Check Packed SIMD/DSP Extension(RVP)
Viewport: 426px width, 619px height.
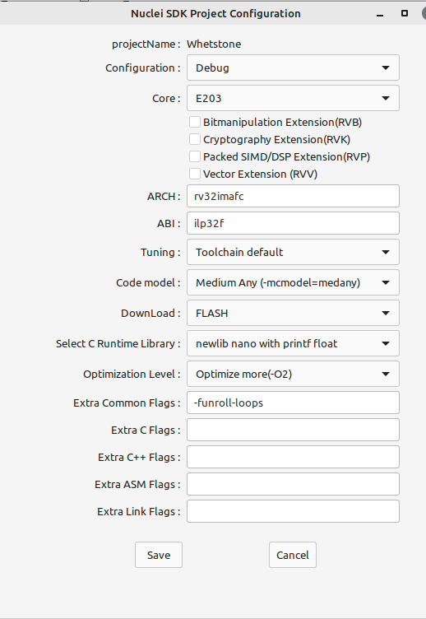195,156
